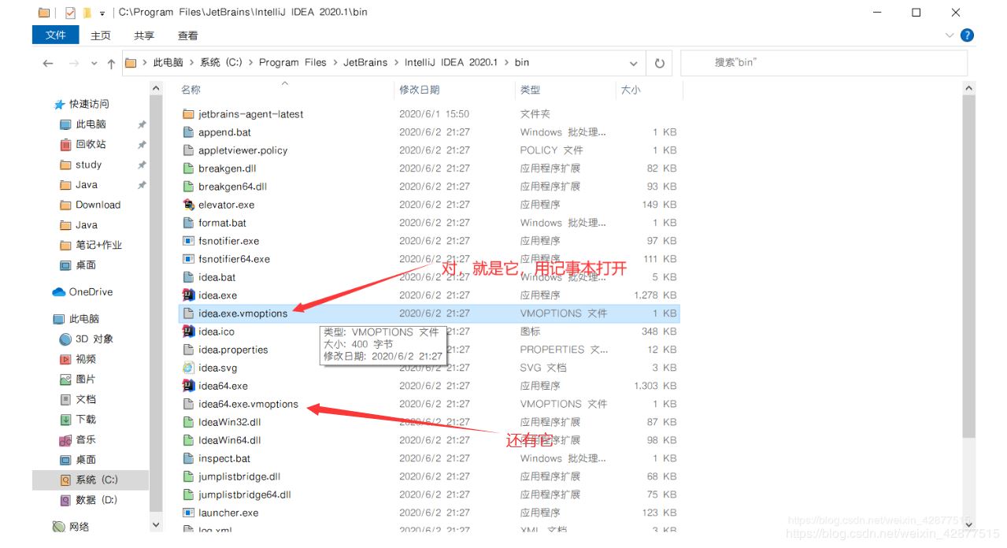Click the IdeaWin64.dll file name
The height and width of the screenshot is (548, 1007).
coord(230,440)
